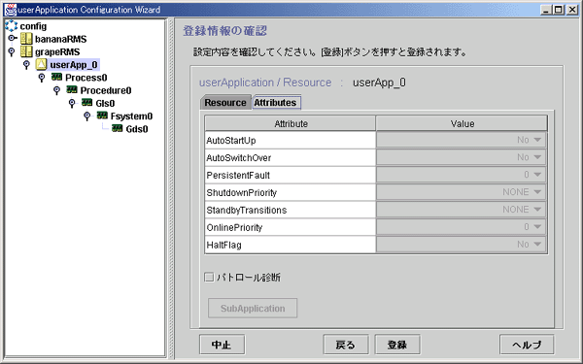583x364 pixels.
Task: Select the Gls0 resource icon
Action: click(87, 103)
